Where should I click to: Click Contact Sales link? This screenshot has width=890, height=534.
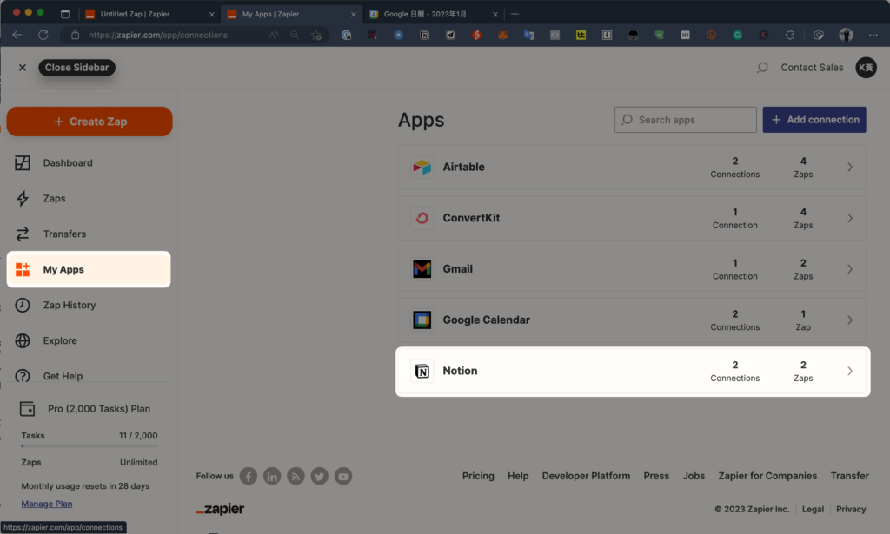click(812, 68)
